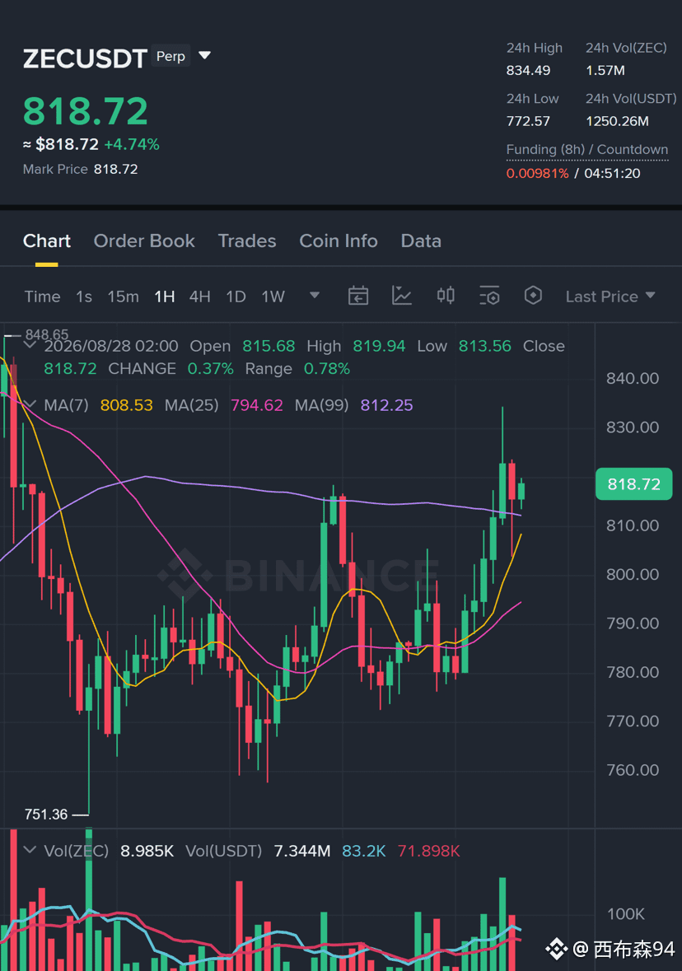Image resolution: width=682 pixels, height=971 pixels.
Task: Click the candlestick chart style icon
Action: [x=446, y=296]
